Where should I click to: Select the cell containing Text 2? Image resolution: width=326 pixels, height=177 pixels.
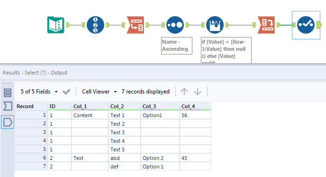click(125, 124)
